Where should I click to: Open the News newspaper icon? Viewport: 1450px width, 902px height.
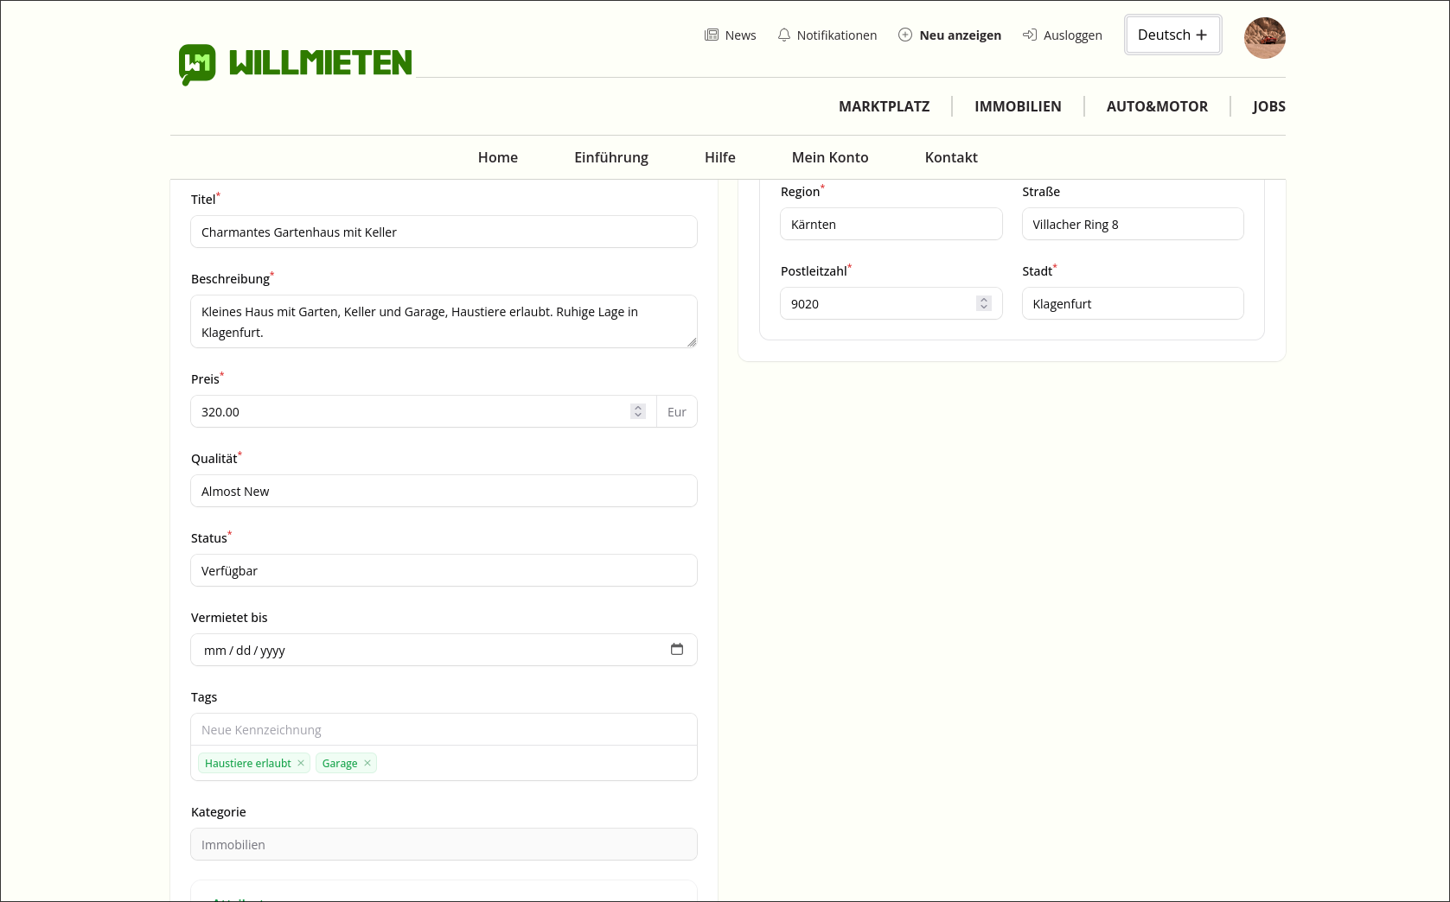(712, 35)
